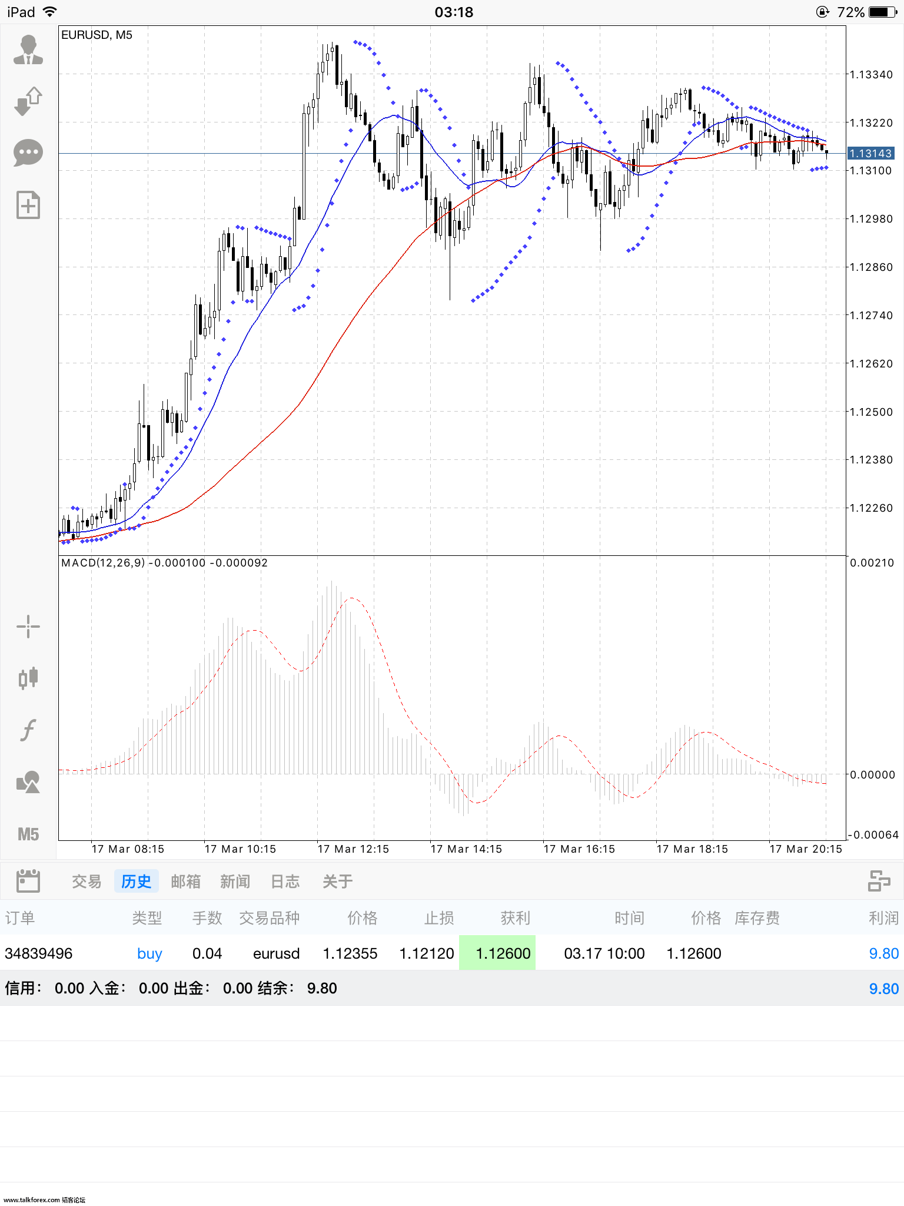Click the 17 Mar 12:15 time label

353,849
